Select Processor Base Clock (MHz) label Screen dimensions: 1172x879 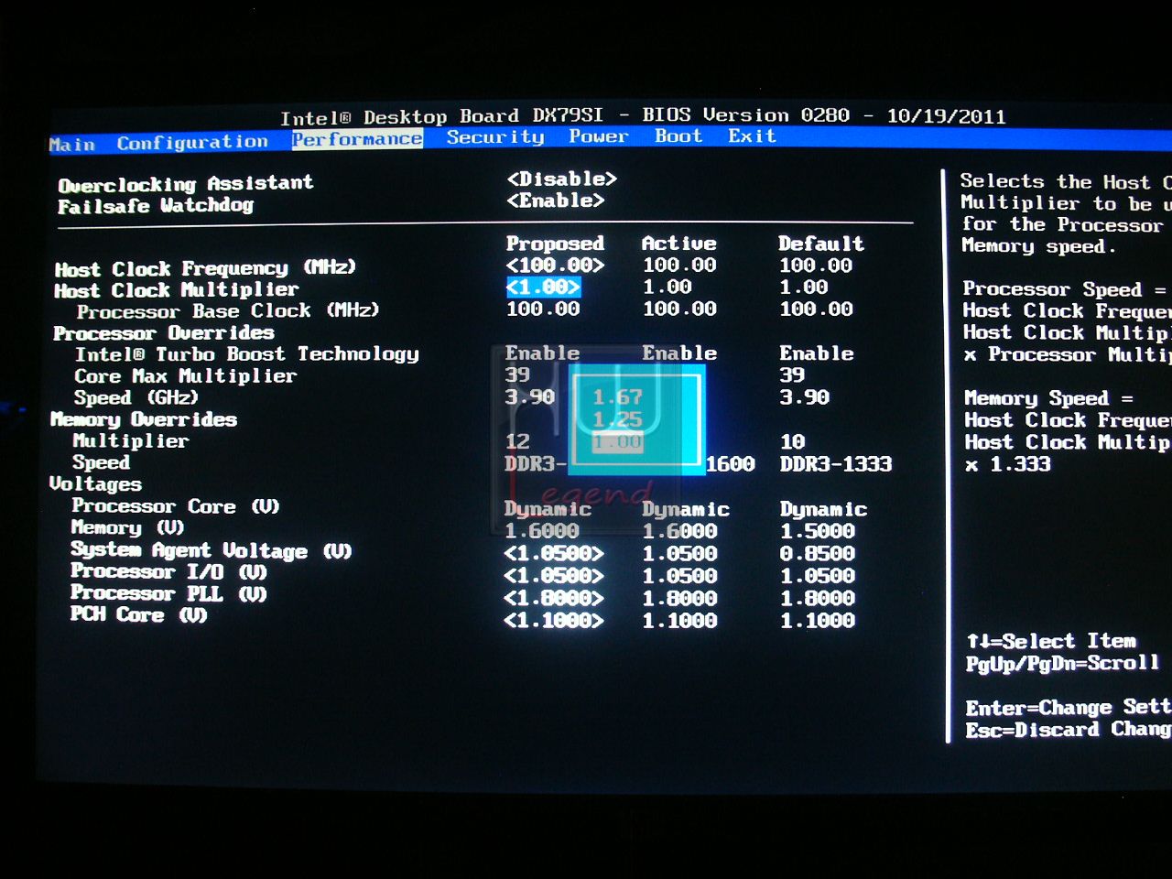tap(228, 311)
